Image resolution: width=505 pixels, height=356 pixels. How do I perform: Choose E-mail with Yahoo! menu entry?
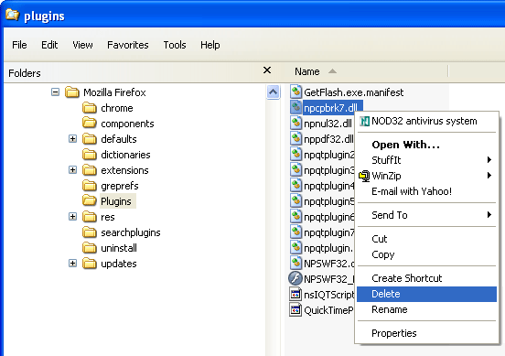426,191
